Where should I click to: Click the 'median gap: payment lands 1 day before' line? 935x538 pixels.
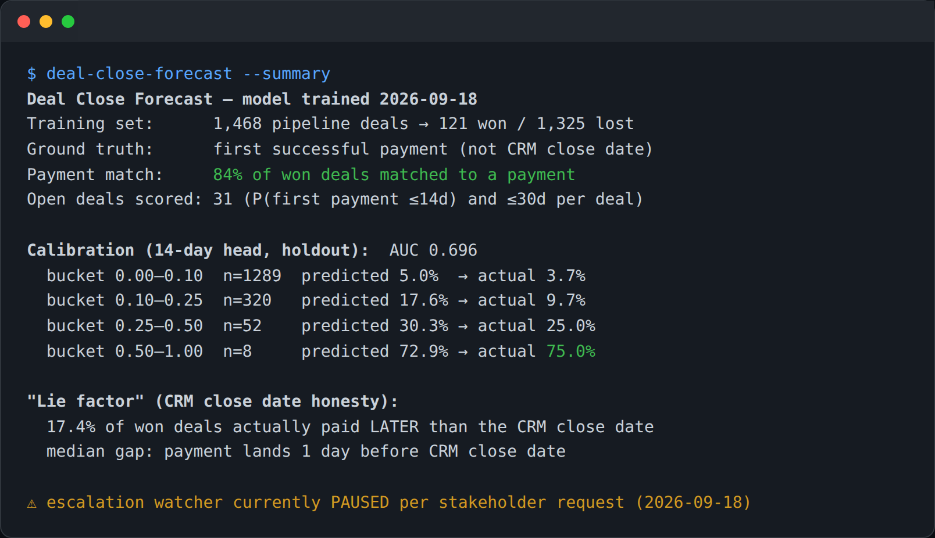click(x=306, y=451)
